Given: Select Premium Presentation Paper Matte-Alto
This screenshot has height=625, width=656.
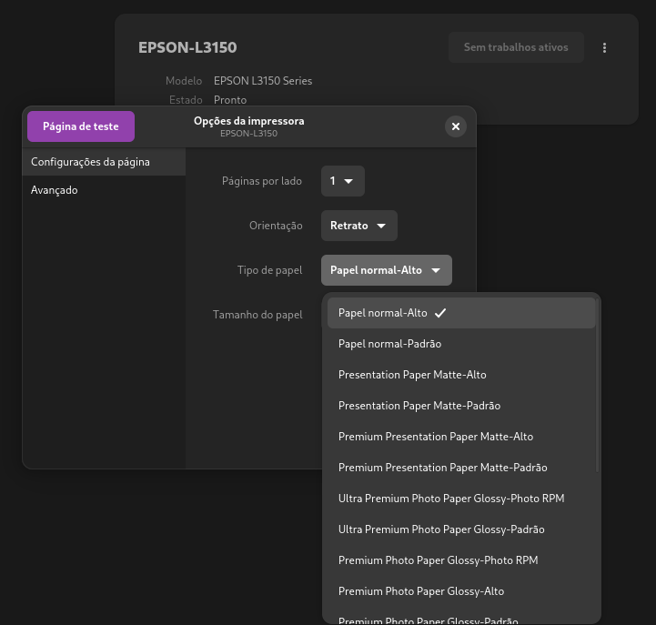Looking at the screenshot, I should pyautogui.click(x=461, y=437).
